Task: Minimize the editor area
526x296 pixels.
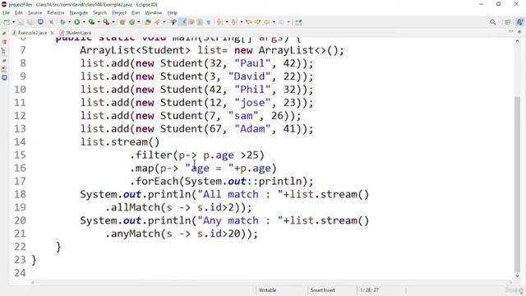Action: tap(510, 31)
